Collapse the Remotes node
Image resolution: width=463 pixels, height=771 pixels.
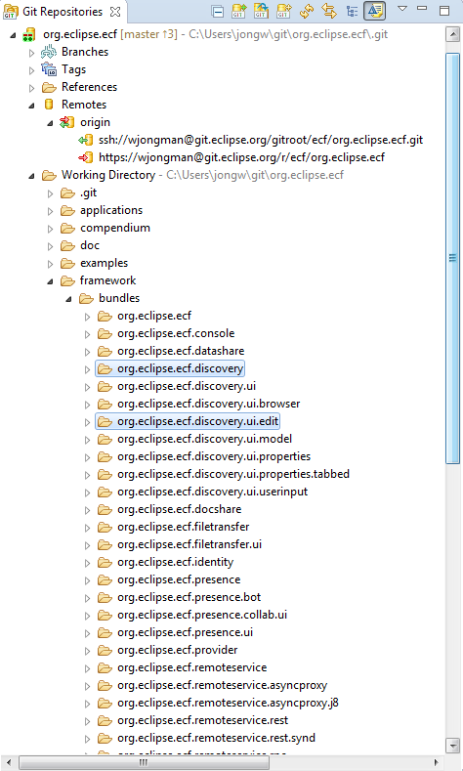coord(32,106)
